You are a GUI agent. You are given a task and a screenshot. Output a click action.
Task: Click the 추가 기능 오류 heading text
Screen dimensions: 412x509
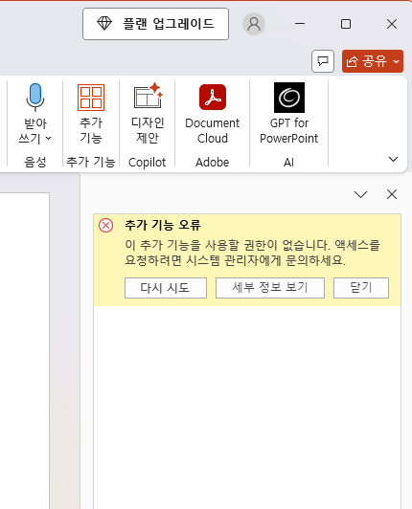163,225
